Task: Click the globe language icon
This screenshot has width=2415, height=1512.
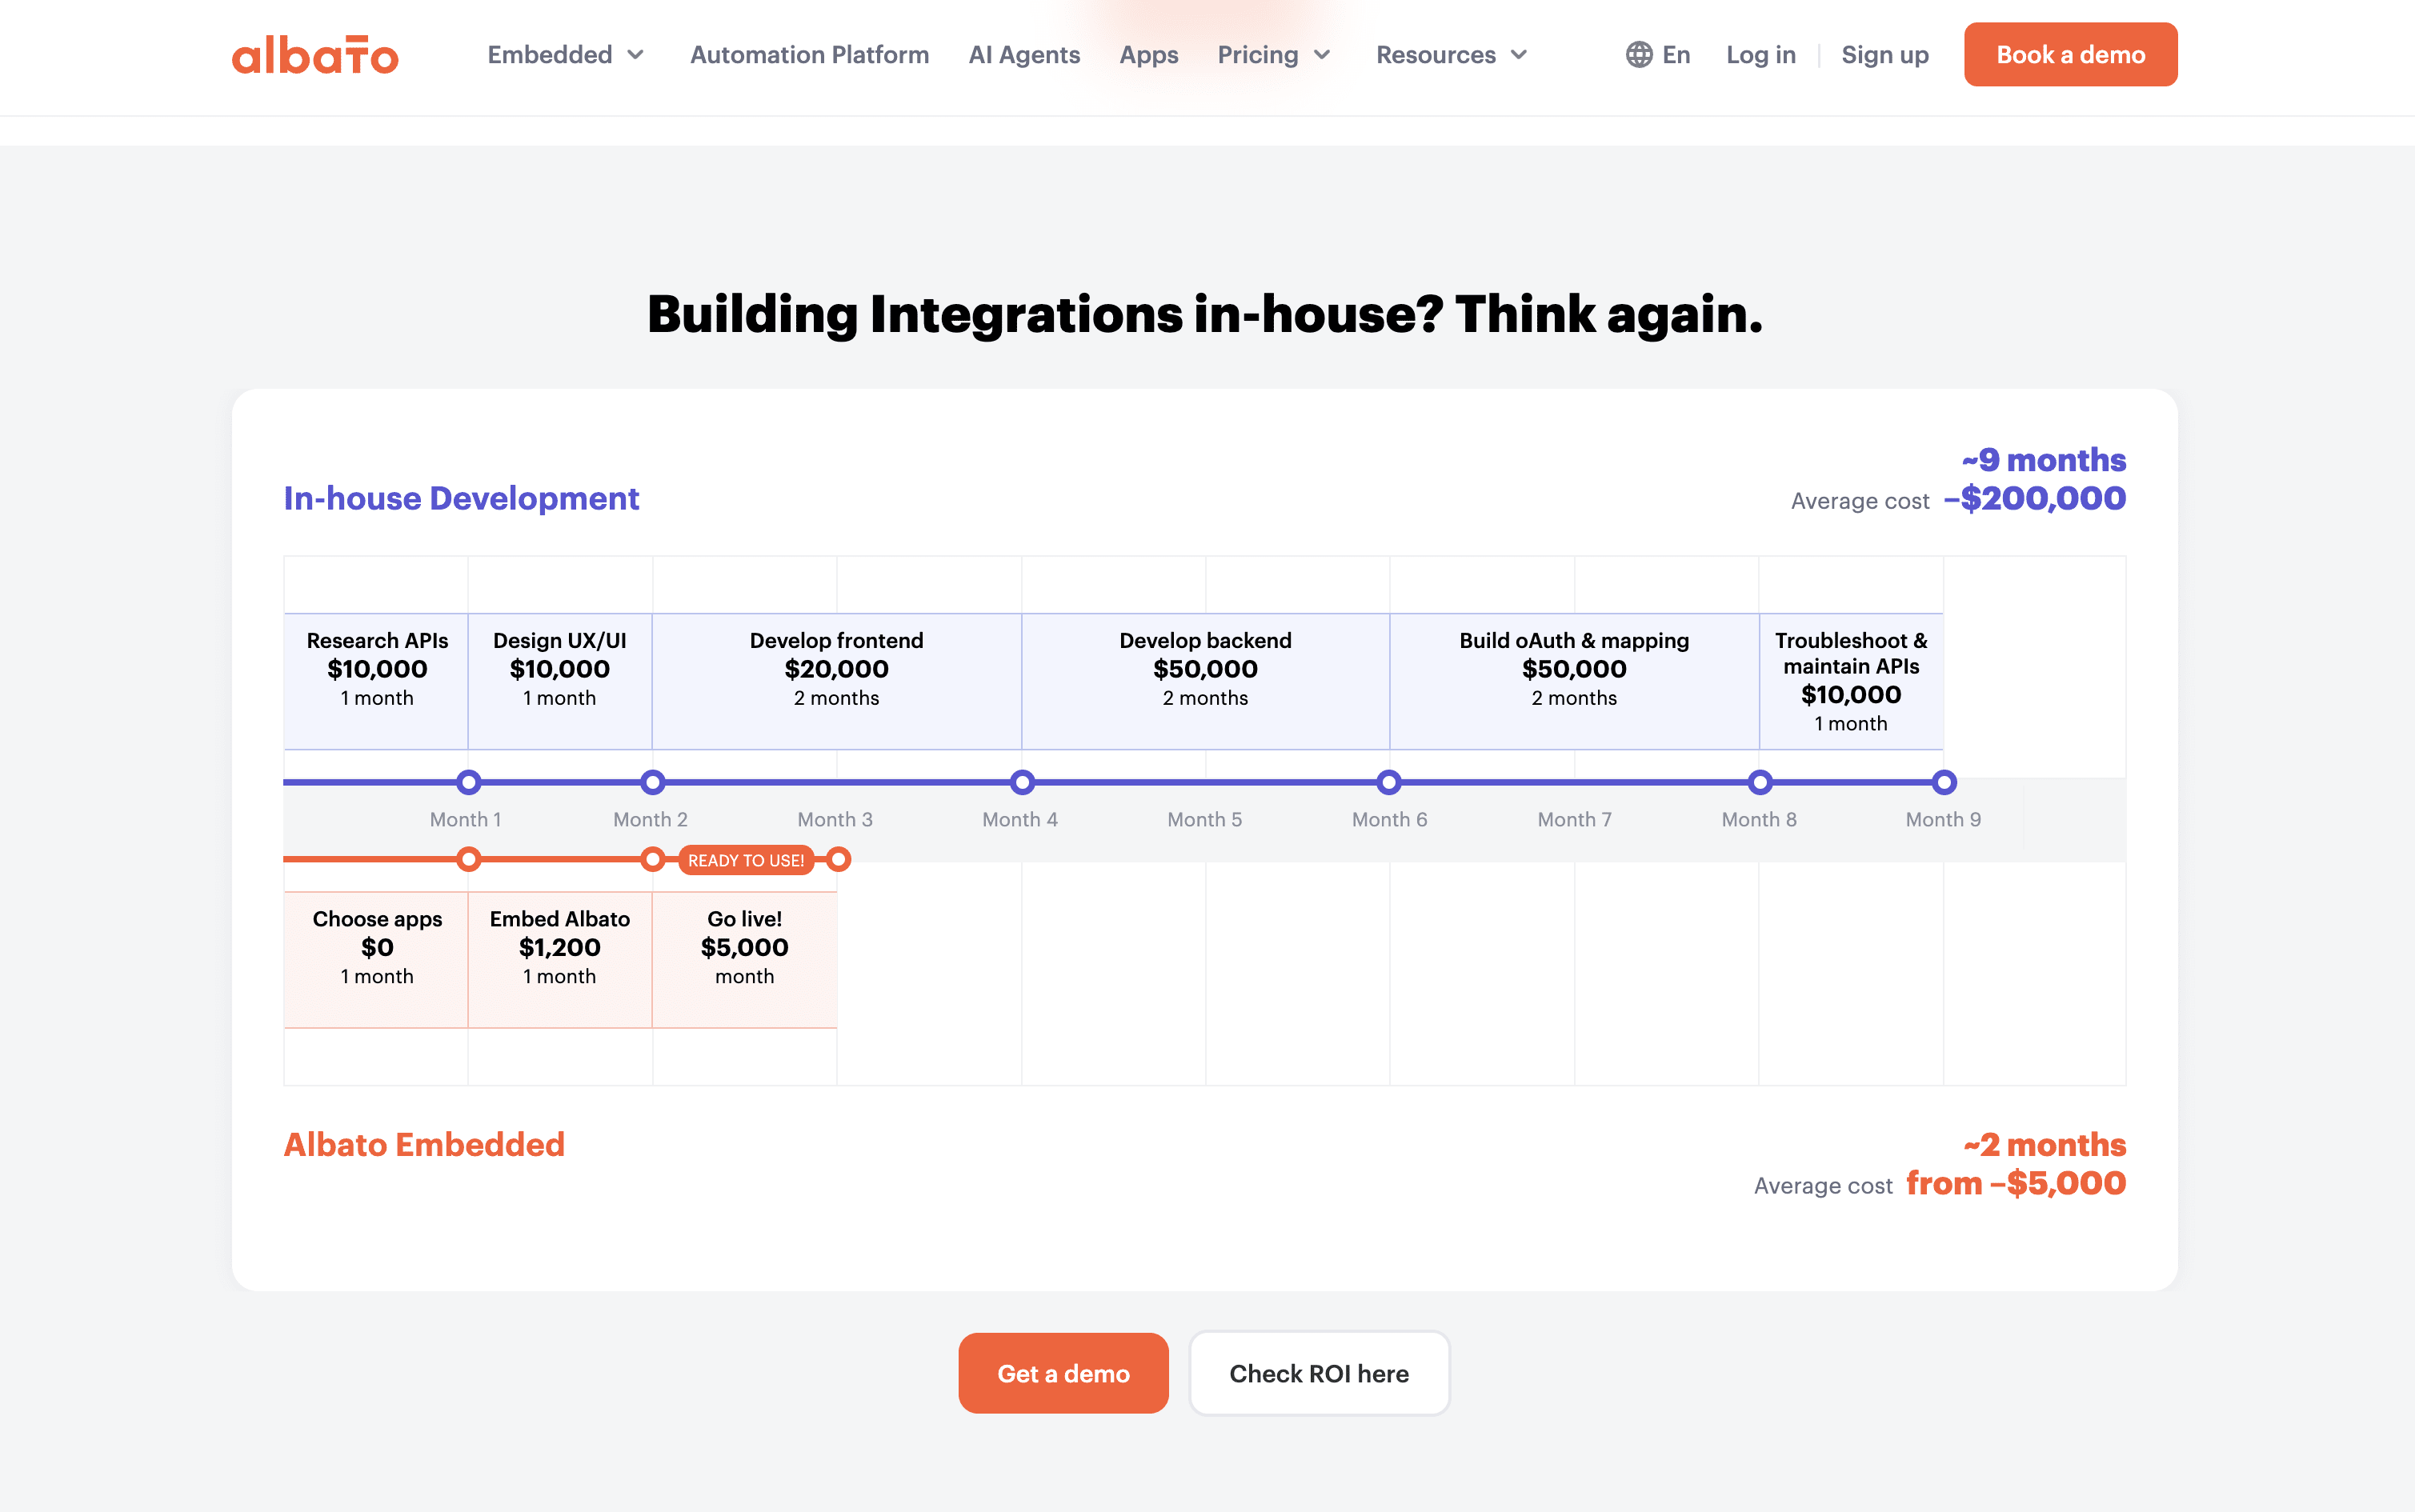Action: (x=1639, y=54)
